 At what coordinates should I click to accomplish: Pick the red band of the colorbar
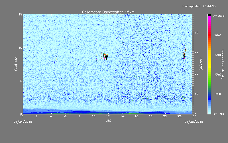209,36
